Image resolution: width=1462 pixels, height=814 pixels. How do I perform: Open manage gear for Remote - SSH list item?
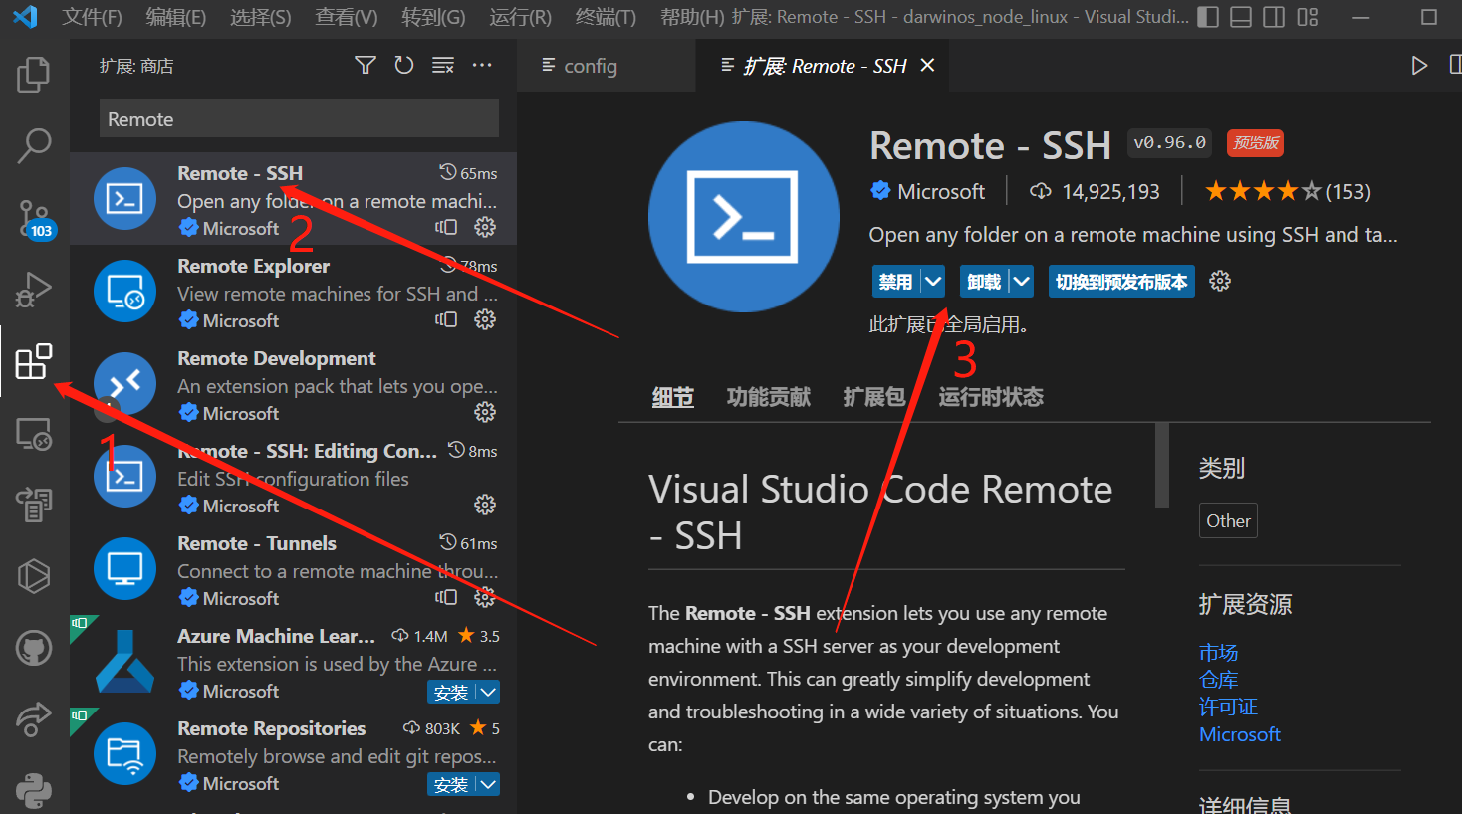pos(485,227)
